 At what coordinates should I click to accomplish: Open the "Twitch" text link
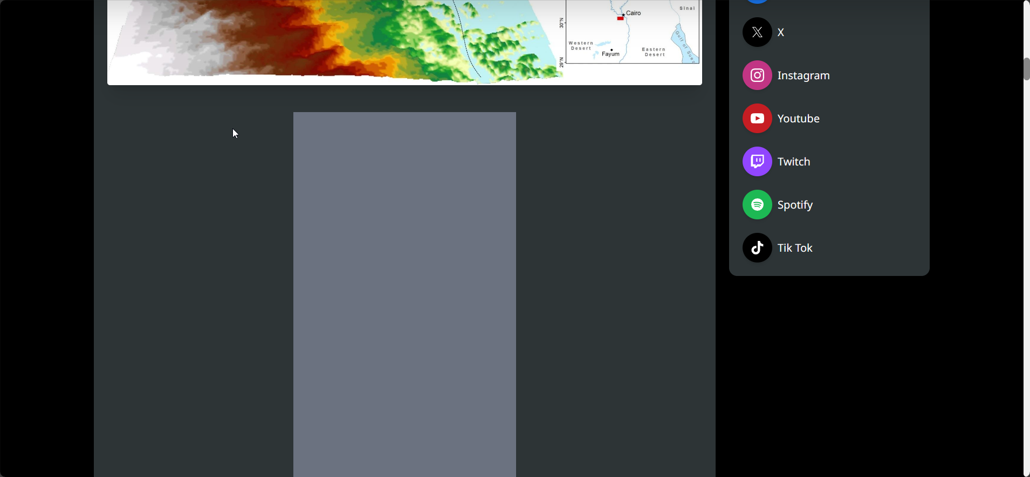(x=793, y=162)
